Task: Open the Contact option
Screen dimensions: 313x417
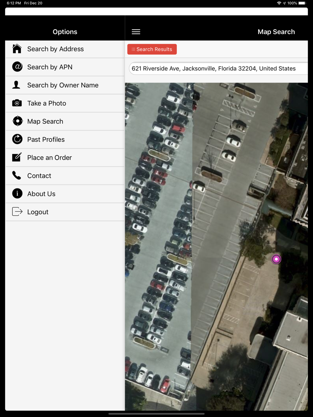Action: 65,176
